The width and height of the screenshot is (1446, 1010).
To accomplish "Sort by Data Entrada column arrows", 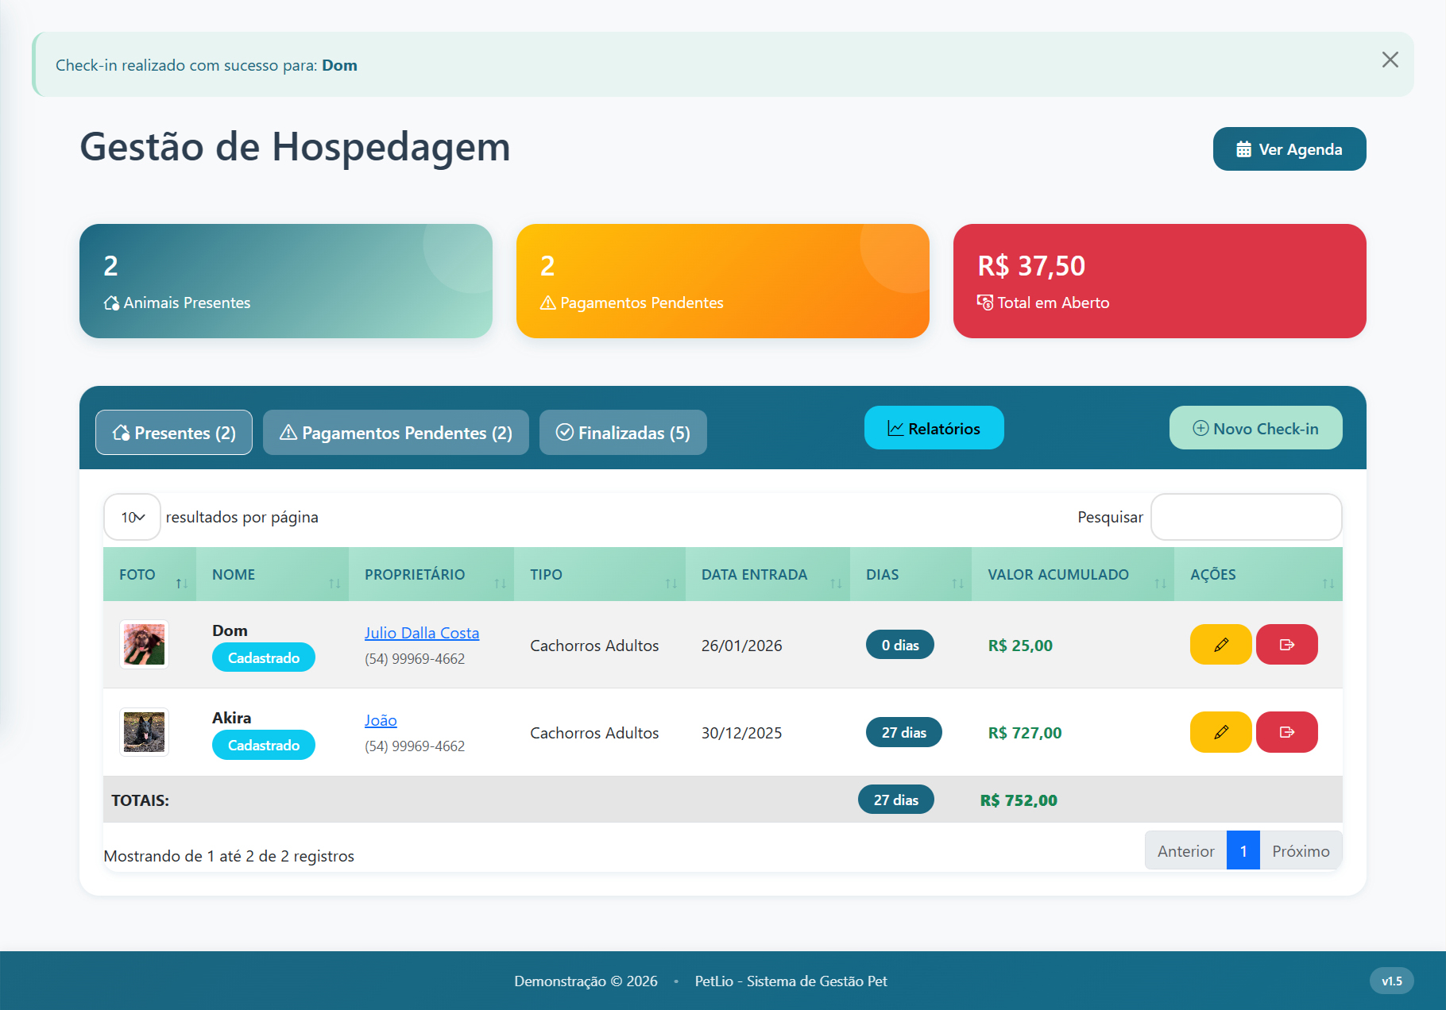I will (x=836, y=584).
